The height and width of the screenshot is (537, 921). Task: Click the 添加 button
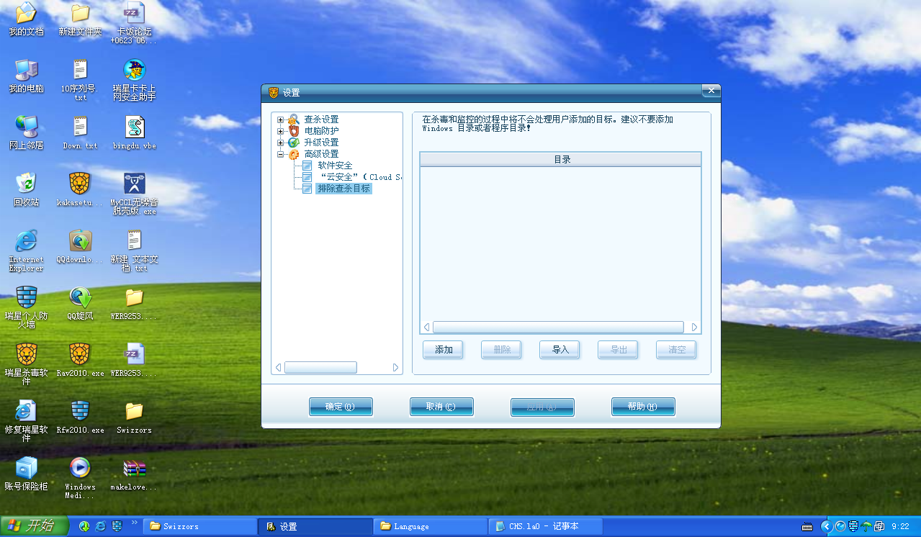tap(444, 350)
